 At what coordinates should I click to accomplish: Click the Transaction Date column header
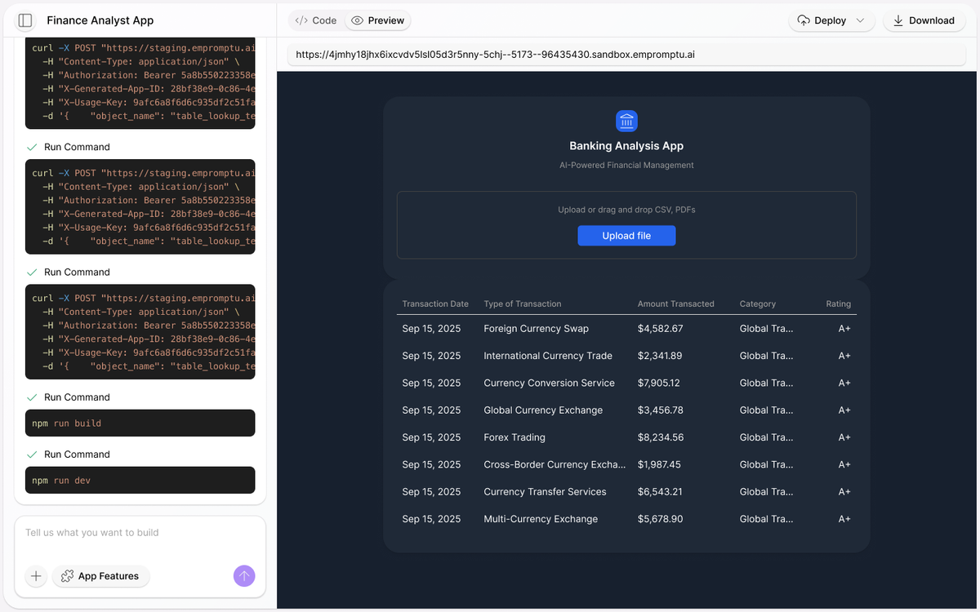pos(435,304)
